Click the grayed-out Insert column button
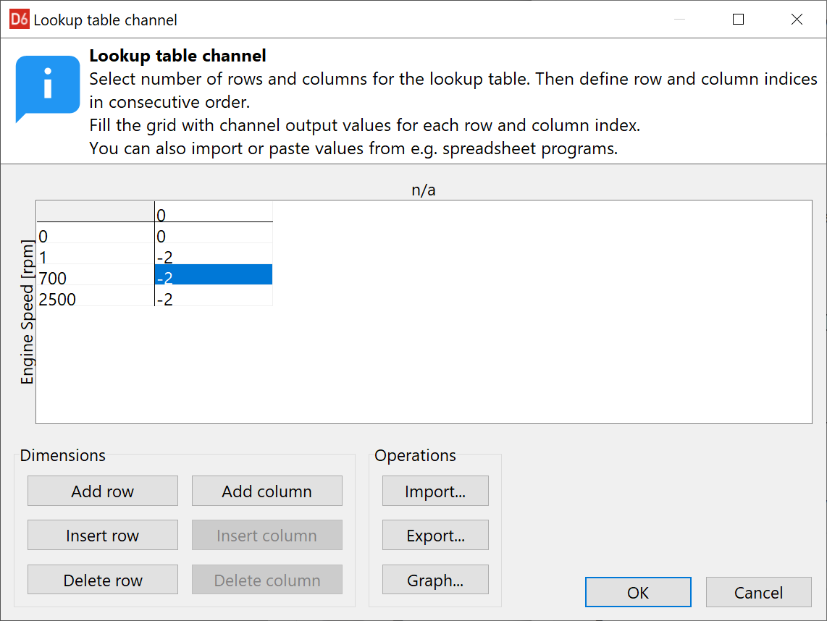Image resolution: width=827 pixels, height=621 pixels. pyautogui.click(x=267, y=535)
